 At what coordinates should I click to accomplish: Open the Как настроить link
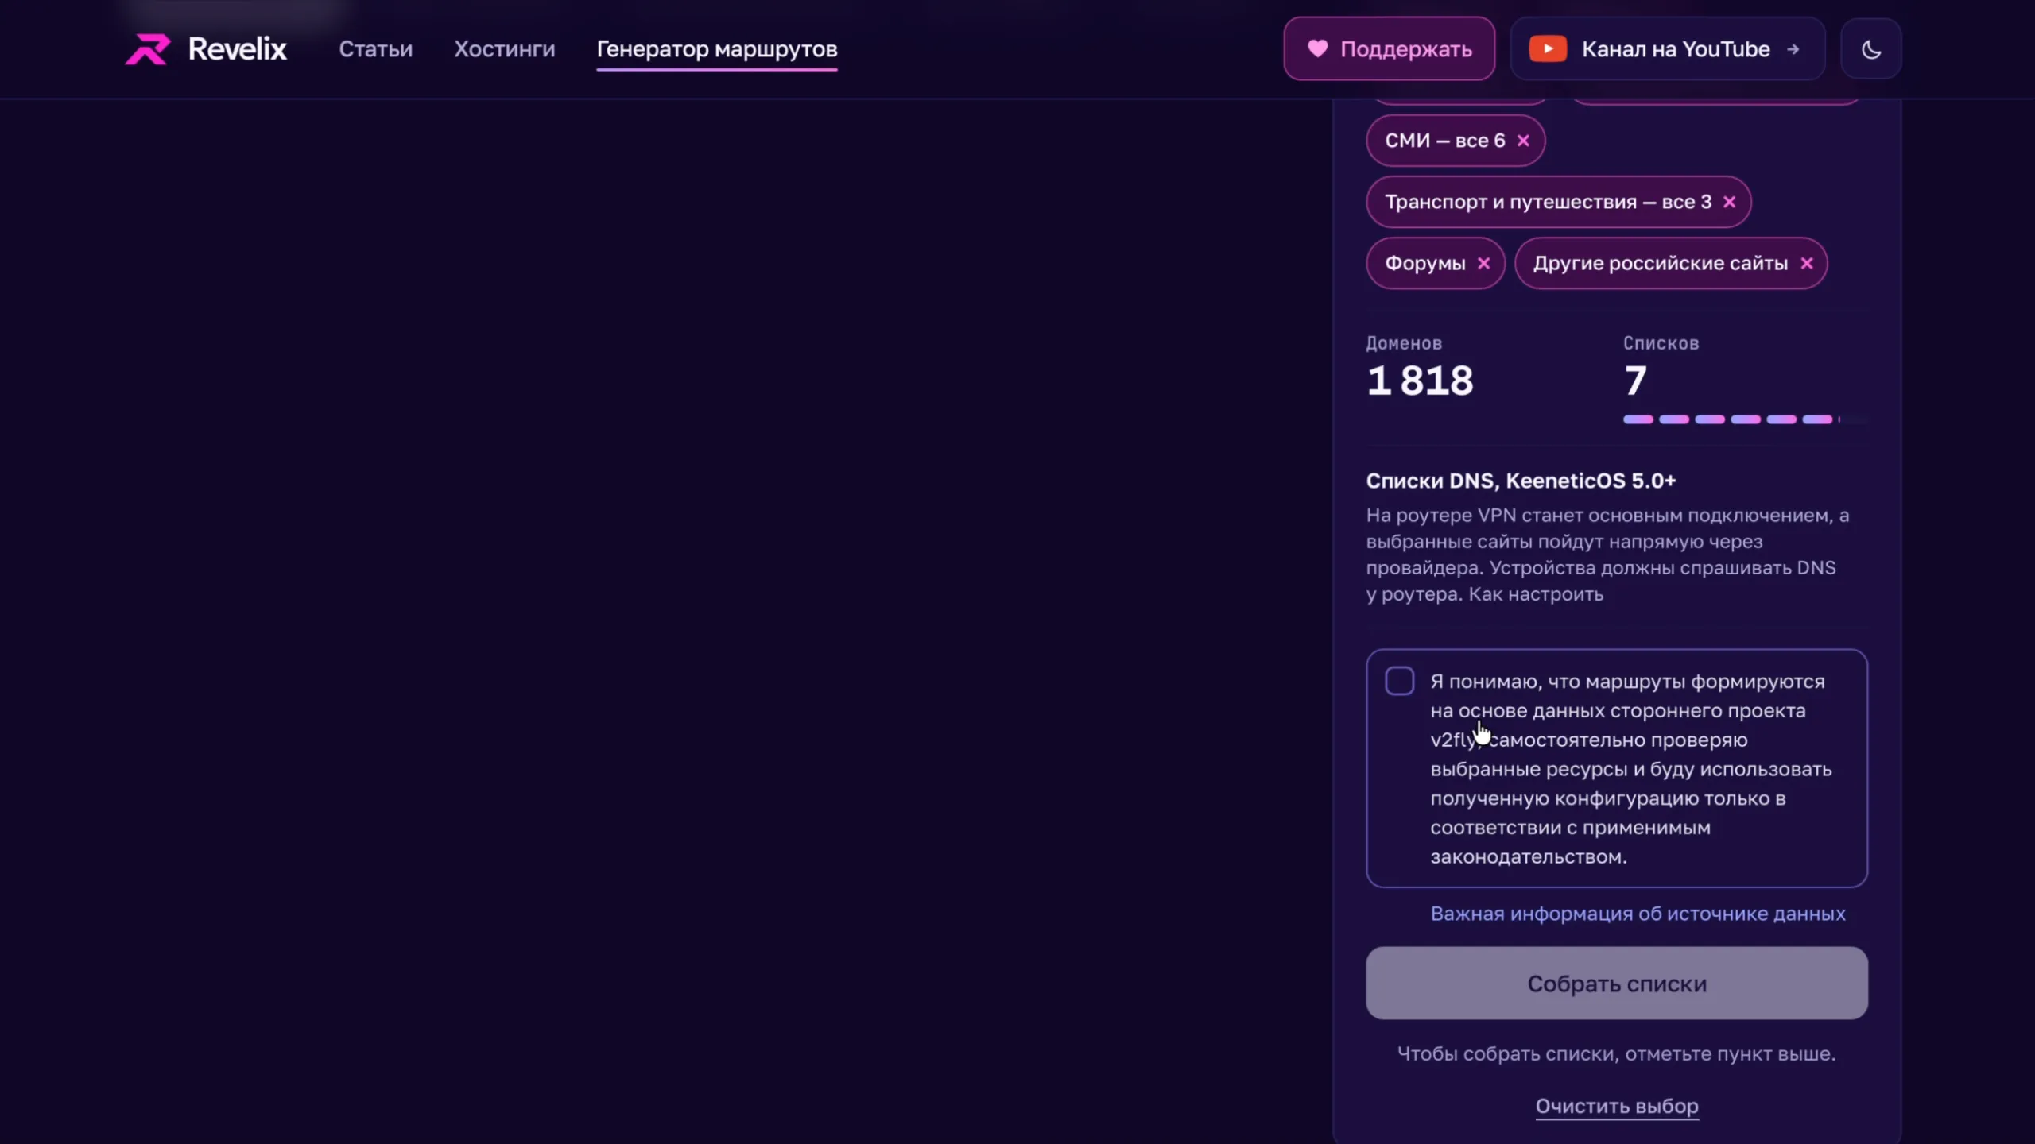click(x=1536, y=594)
